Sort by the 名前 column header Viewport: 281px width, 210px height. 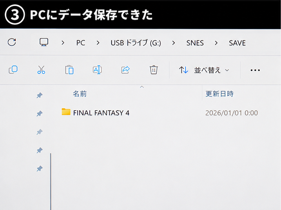click(x=80, y=94)
